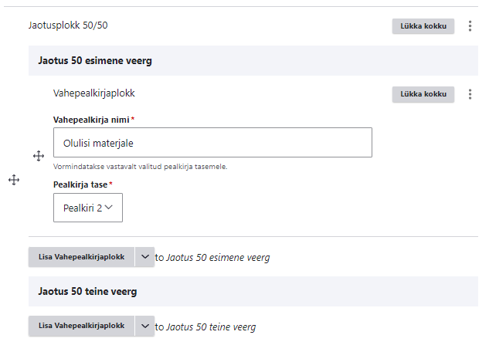Click the Vahepealkirjaplokk drag handle icon
489x352 pixels.
tap(39, 156)
